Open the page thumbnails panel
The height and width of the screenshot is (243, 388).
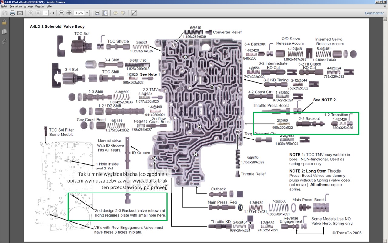click(x=4, y=32)
